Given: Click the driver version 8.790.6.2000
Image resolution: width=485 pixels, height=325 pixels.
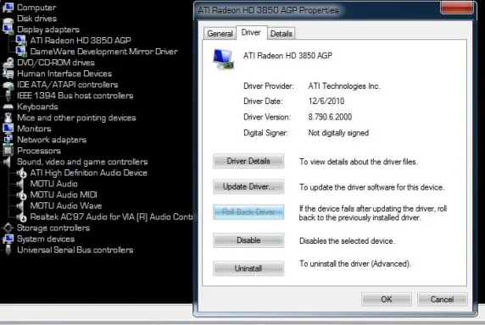Looking at the screenshot, I should (x=330, y=118).
